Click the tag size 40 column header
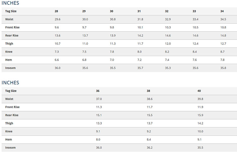 [199, 91]
